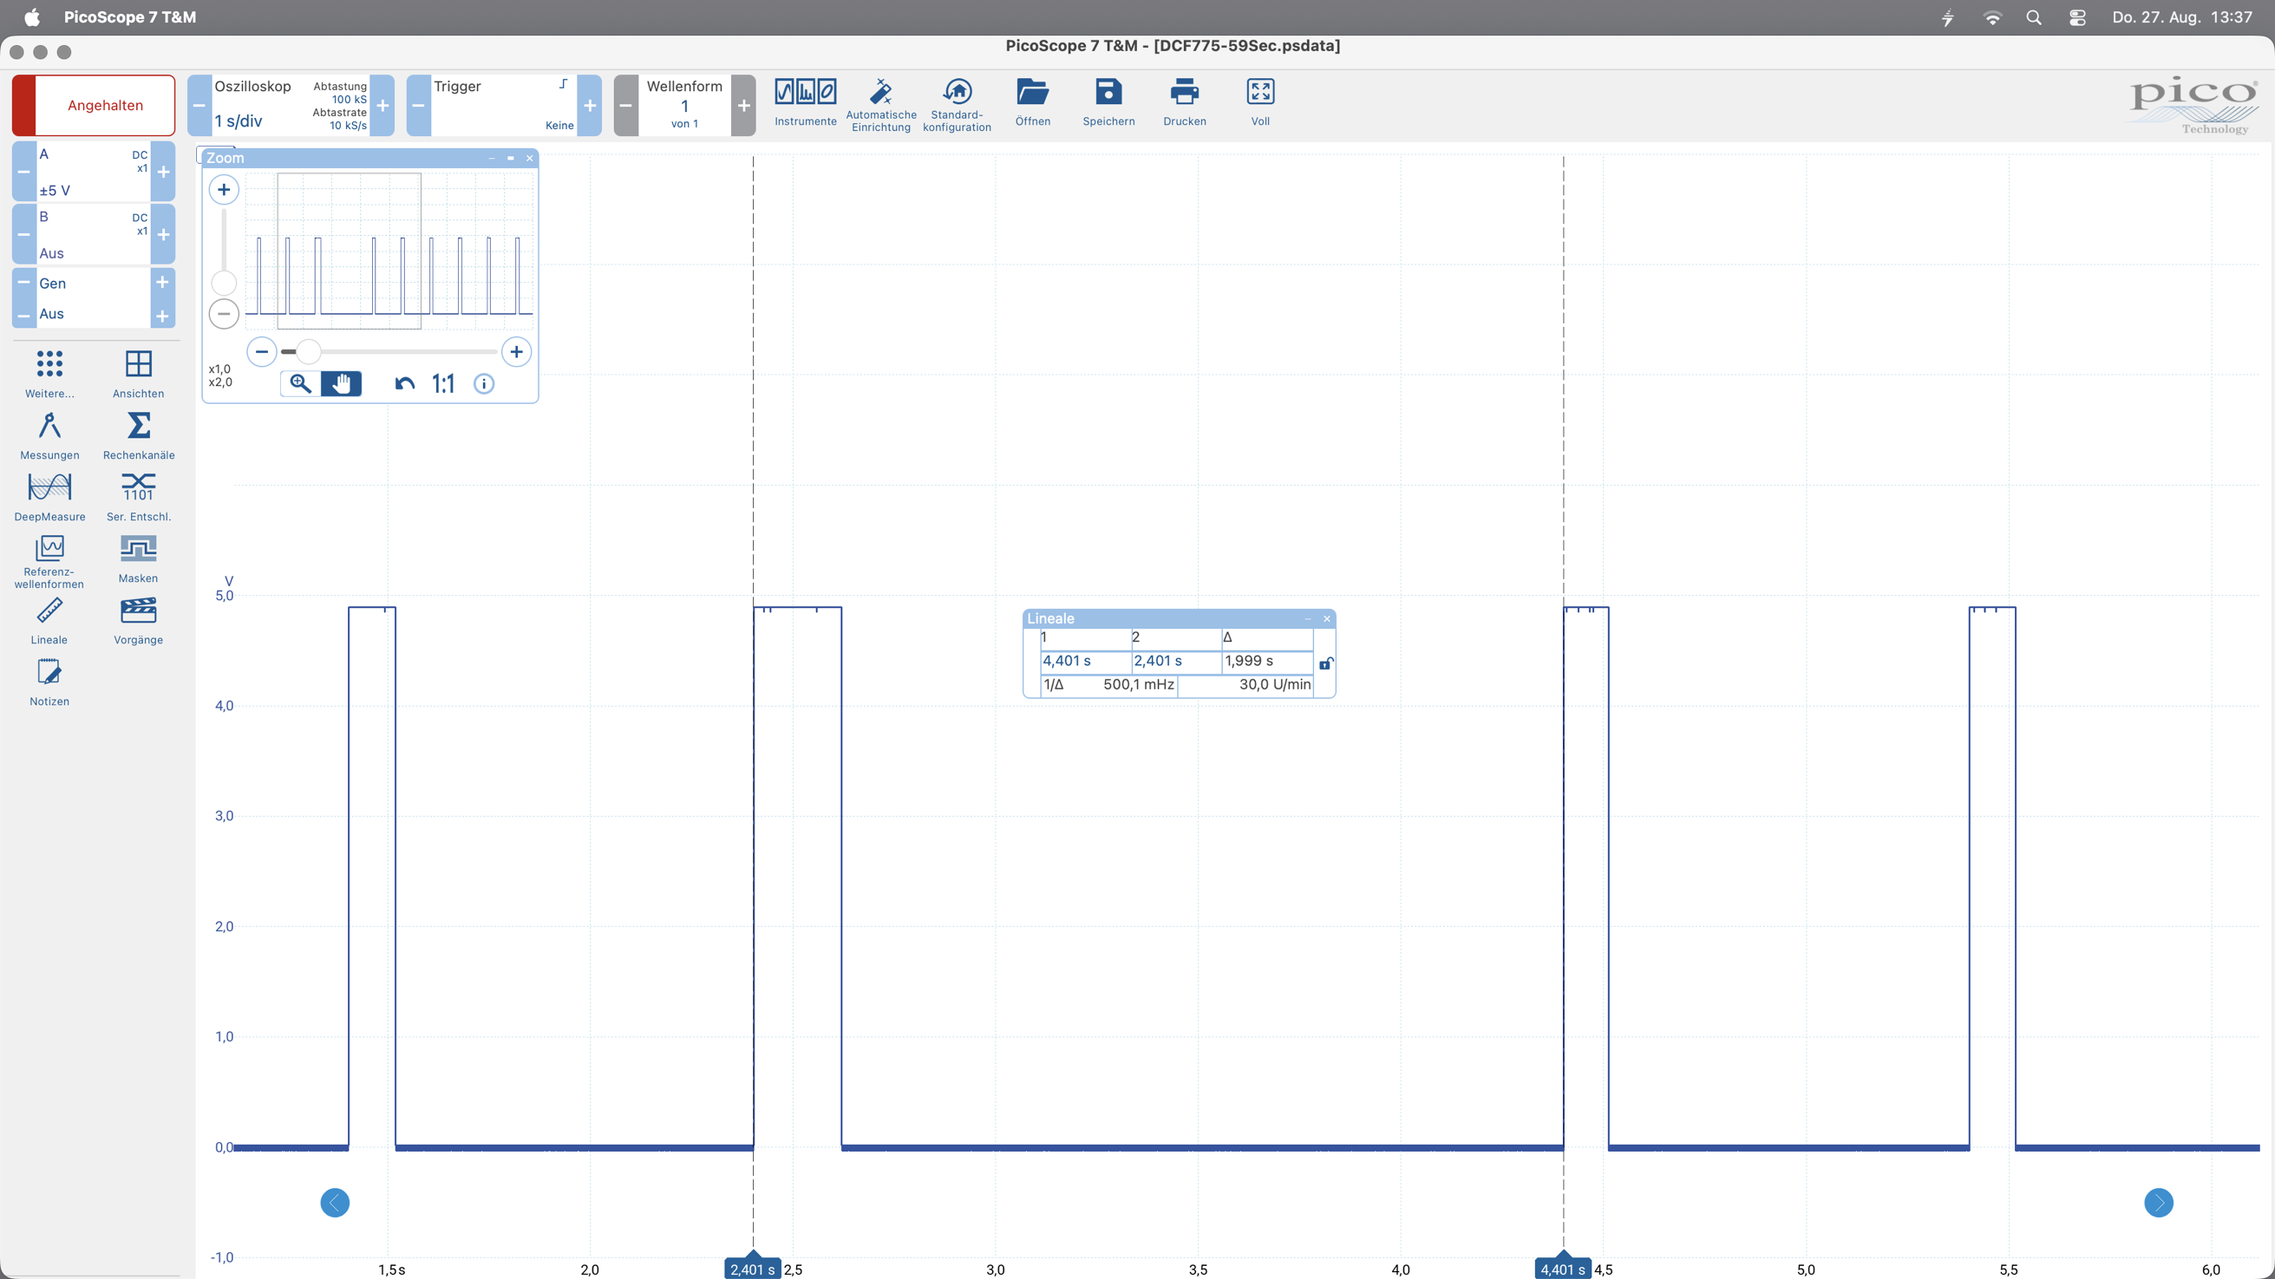Open the Masken tool
The image size is (2275, 1279).
pyautogui.click(x=139, y=558)
